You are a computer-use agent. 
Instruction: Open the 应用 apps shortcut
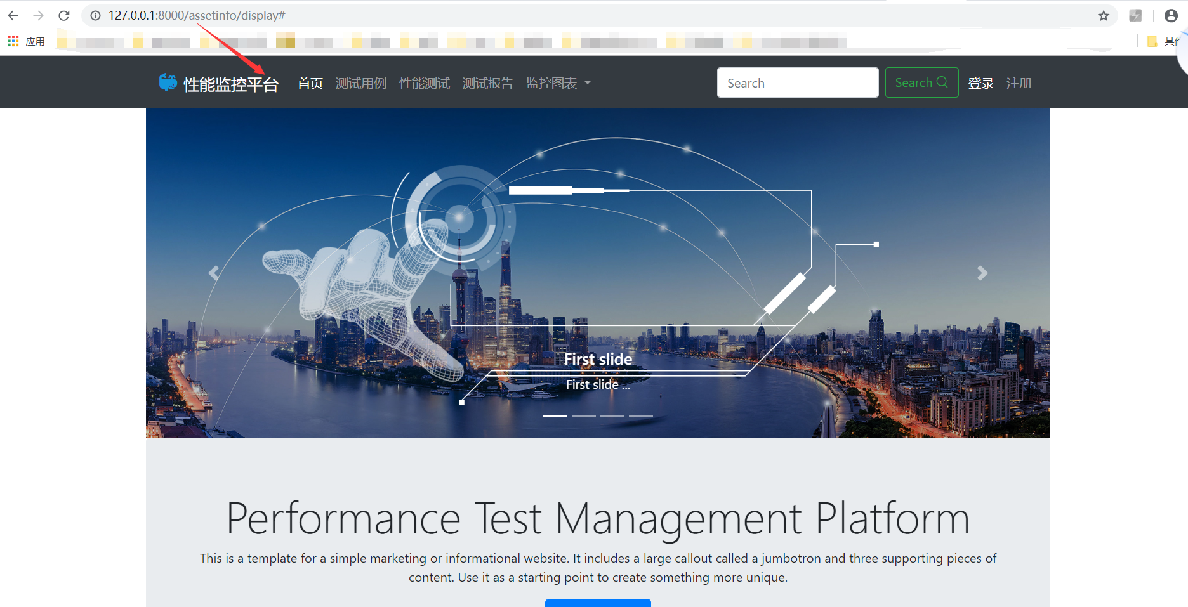click(x=26, y=41)
